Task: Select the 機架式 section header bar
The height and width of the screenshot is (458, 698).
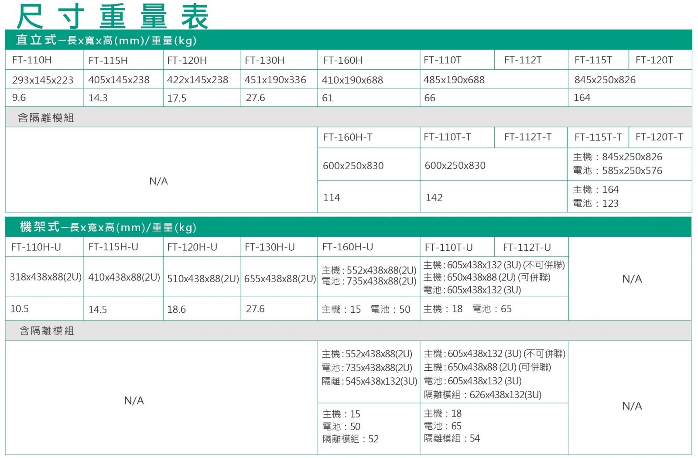Action: coord(348,227)
